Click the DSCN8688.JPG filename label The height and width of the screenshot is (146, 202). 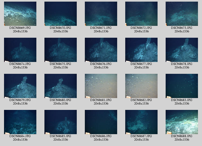click(x=182, y=136)
